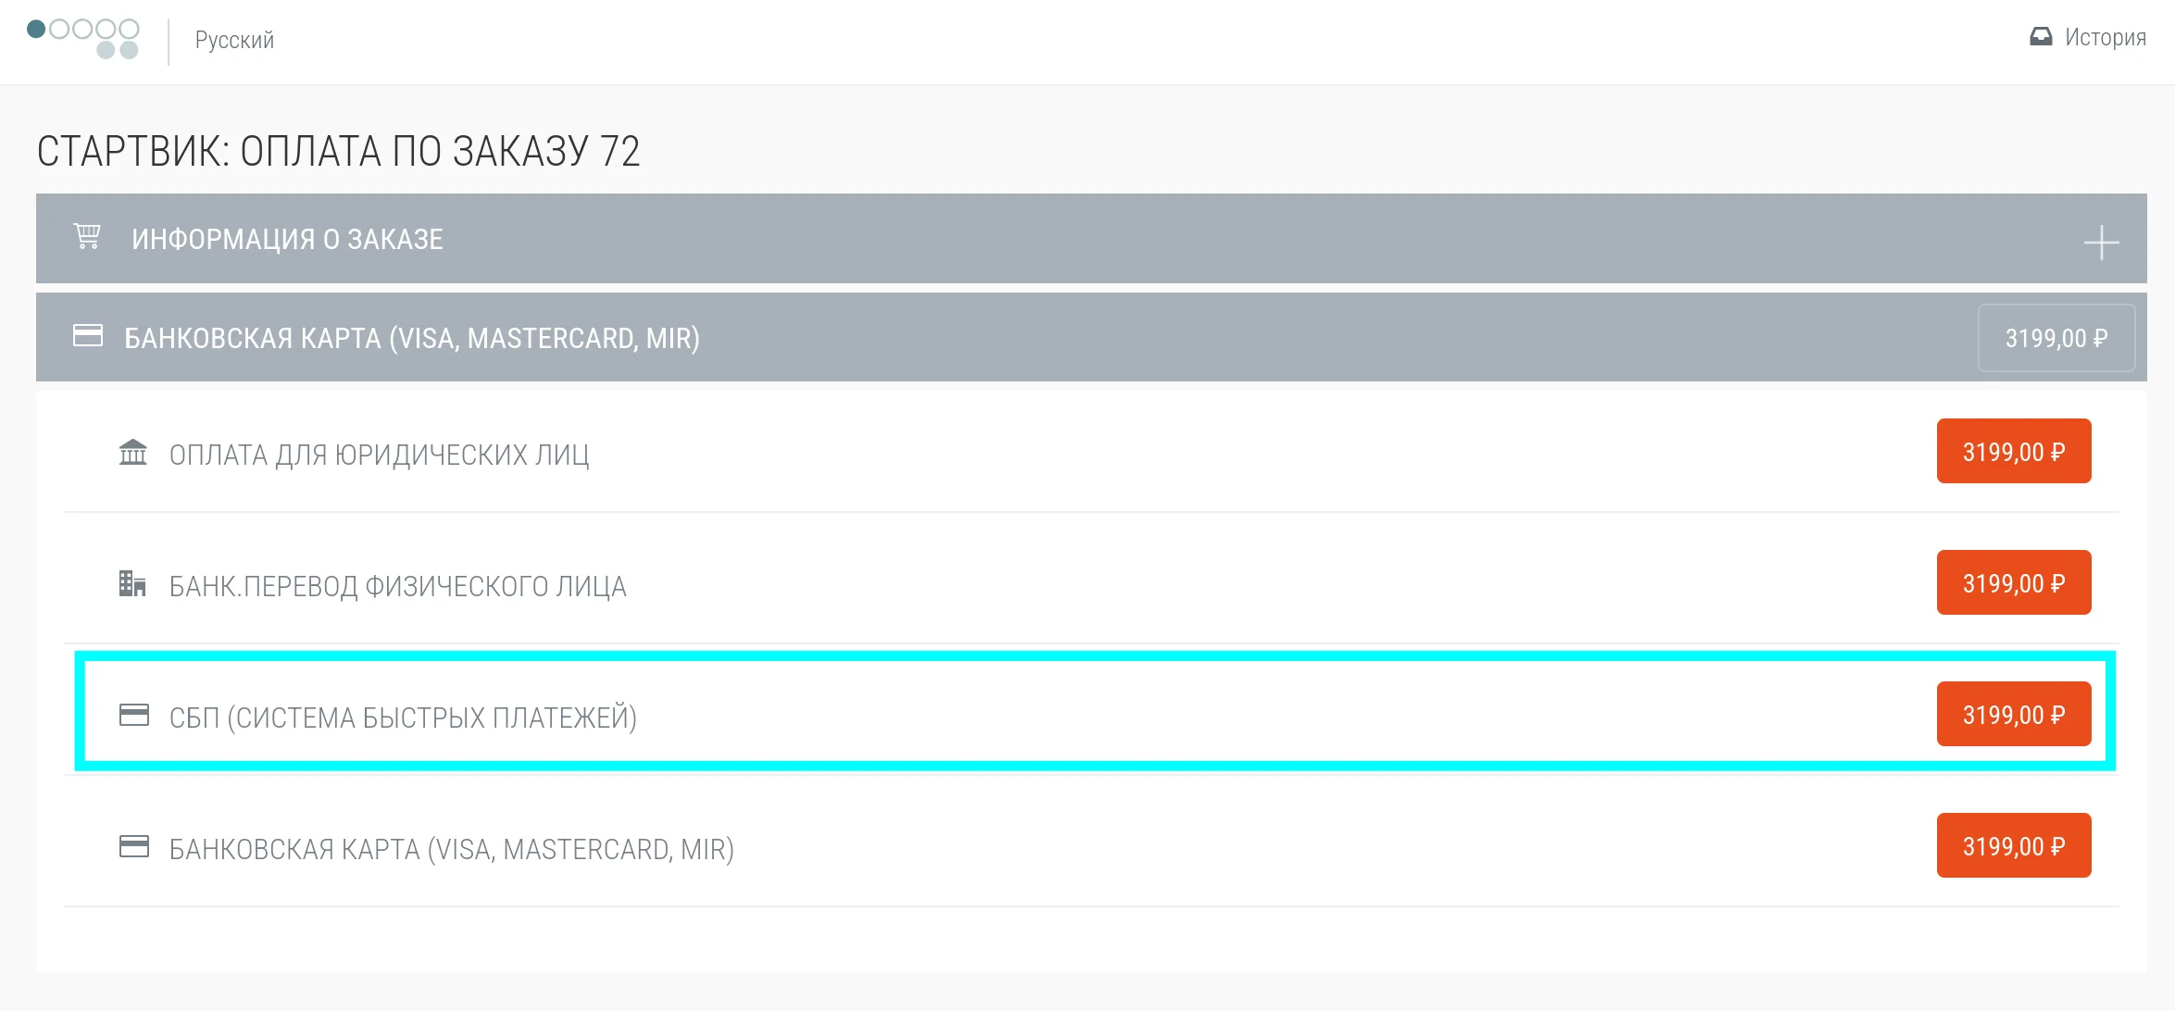Click the outlined 3199,00 ₽ header amount button
The height and width of the screenshot is (1011, 2175).
coord(2056,338)
